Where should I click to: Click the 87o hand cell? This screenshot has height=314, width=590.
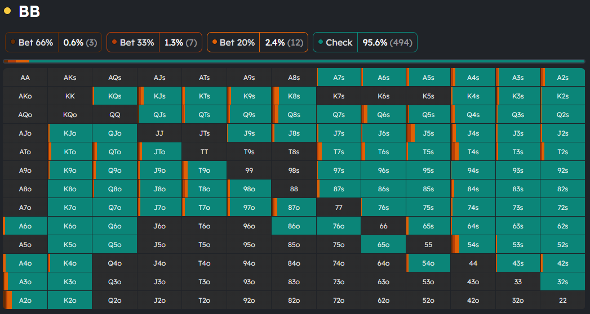(294, 208)
